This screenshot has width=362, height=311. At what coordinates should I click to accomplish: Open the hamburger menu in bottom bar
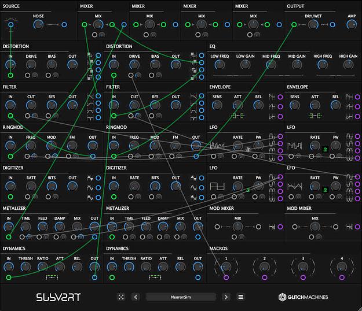[240, 297]
